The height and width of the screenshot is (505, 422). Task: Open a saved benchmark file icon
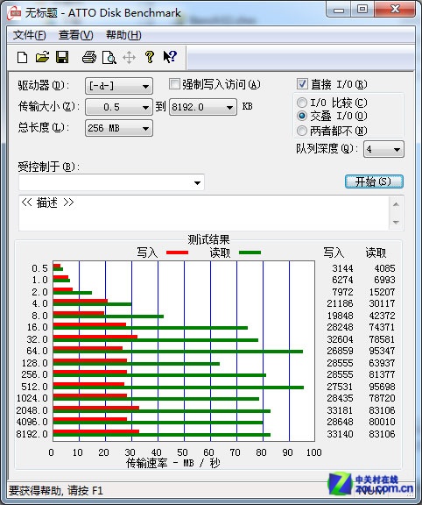(x=42, y=57)
